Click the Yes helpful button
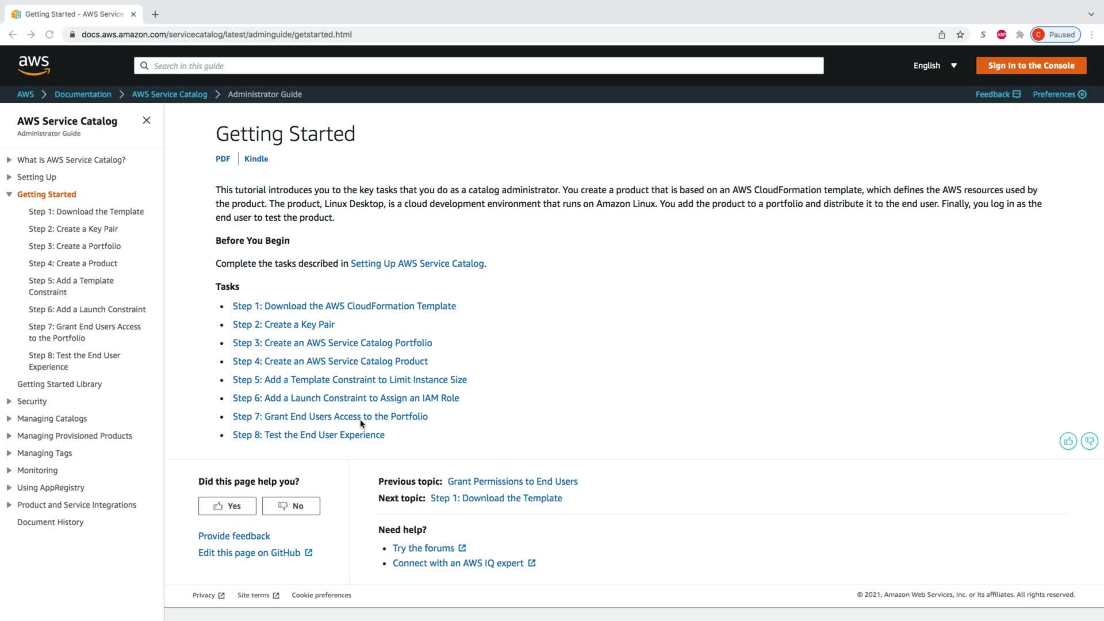Image resolution: width=1104 pixels, height=621 pixels. tap(227, 506)
